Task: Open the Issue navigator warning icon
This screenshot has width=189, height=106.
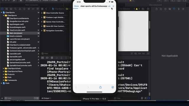Action: [x=20, y=9]
